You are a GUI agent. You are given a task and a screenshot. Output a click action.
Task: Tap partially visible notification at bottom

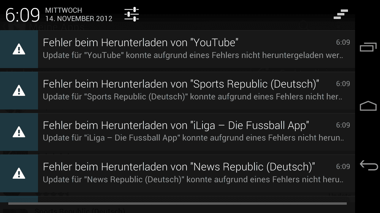[x=178, y=199]
